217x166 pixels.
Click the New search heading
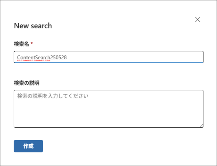[33, 26]
